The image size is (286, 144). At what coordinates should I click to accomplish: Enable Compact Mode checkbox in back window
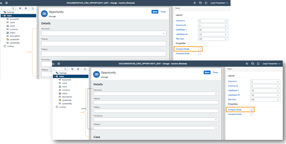[199, 49]
